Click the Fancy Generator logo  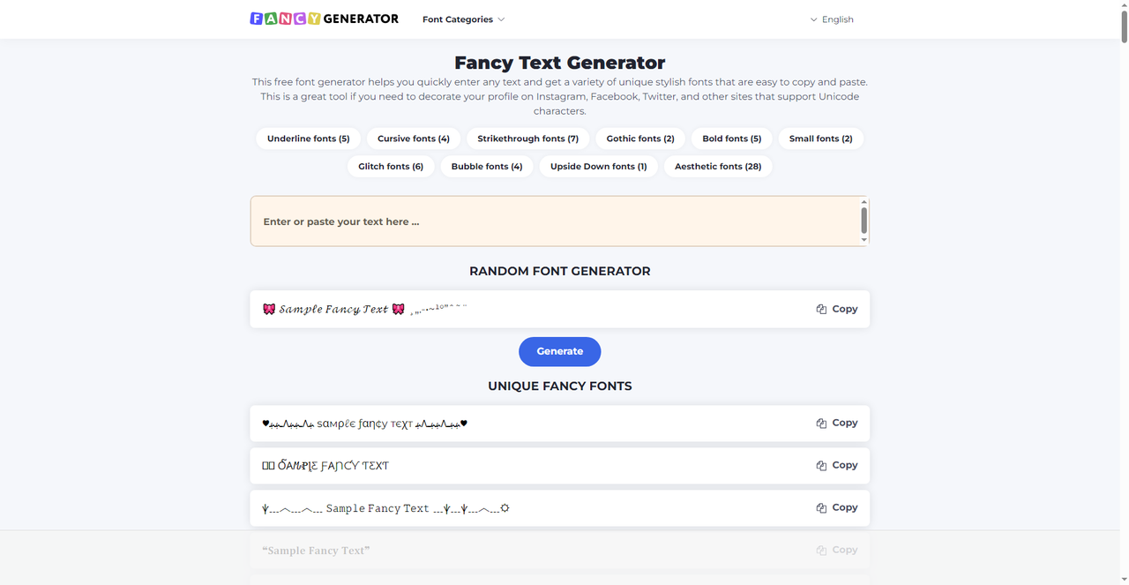[324, 19]
